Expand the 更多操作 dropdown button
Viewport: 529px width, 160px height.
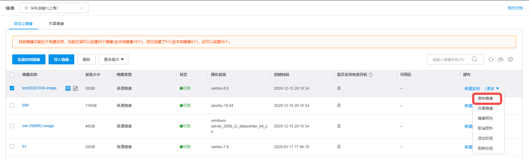click(114, 59)
